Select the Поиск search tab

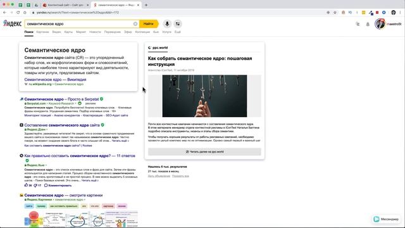29,32
